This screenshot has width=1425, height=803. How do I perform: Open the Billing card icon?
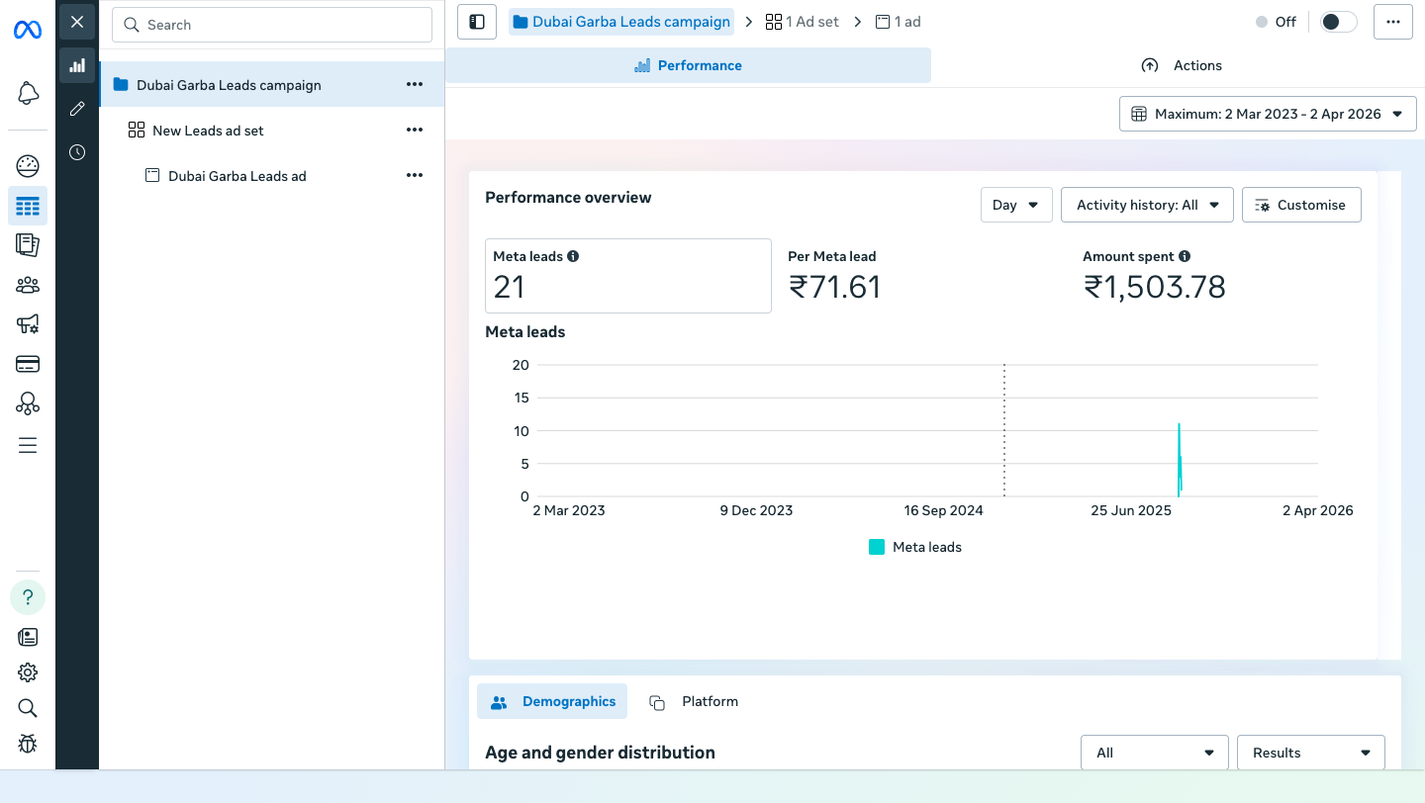[28, 364]
